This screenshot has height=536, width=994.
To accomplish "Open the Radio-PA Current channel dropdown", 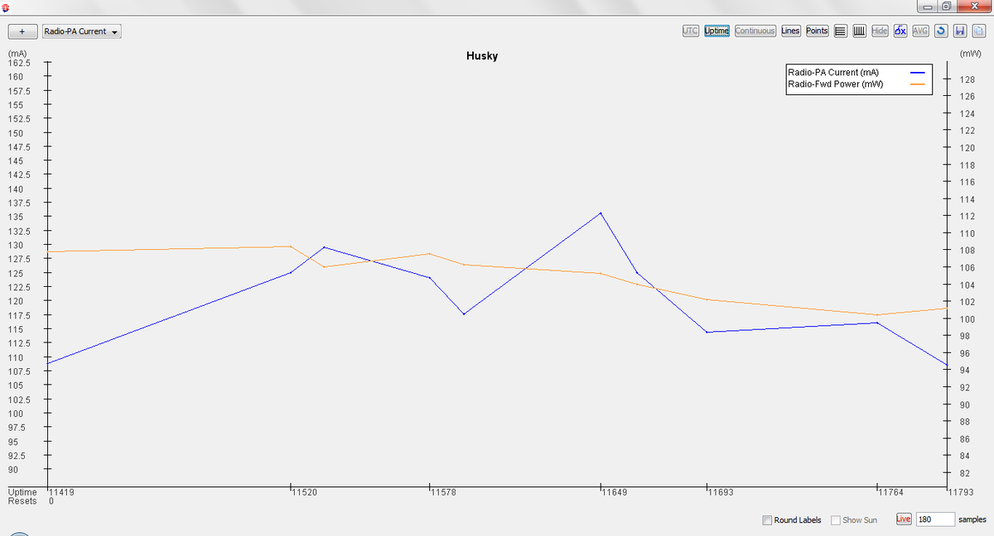I will (81, 31).
